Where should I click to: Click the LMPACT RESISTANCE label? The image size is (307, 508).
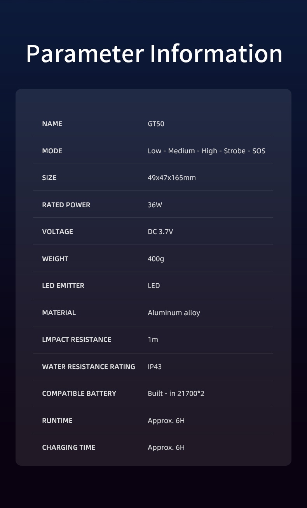point(77,340)
